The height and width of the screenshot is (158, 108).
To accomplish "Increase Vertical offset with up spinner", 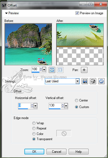I will click(x=63, y=105).
